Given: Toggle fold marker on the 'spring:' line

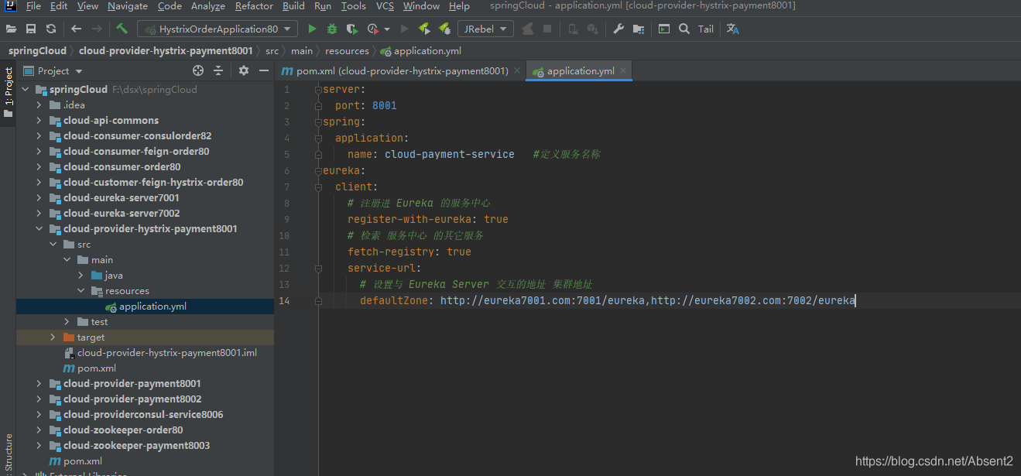Looking at the screenshot, I should click(x=318, y=122).
